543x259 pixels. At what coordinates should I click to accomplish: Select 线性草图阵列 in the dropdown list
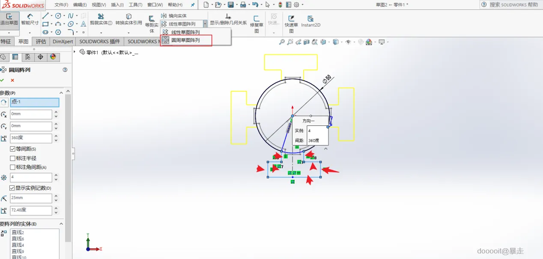click(186, 32)
